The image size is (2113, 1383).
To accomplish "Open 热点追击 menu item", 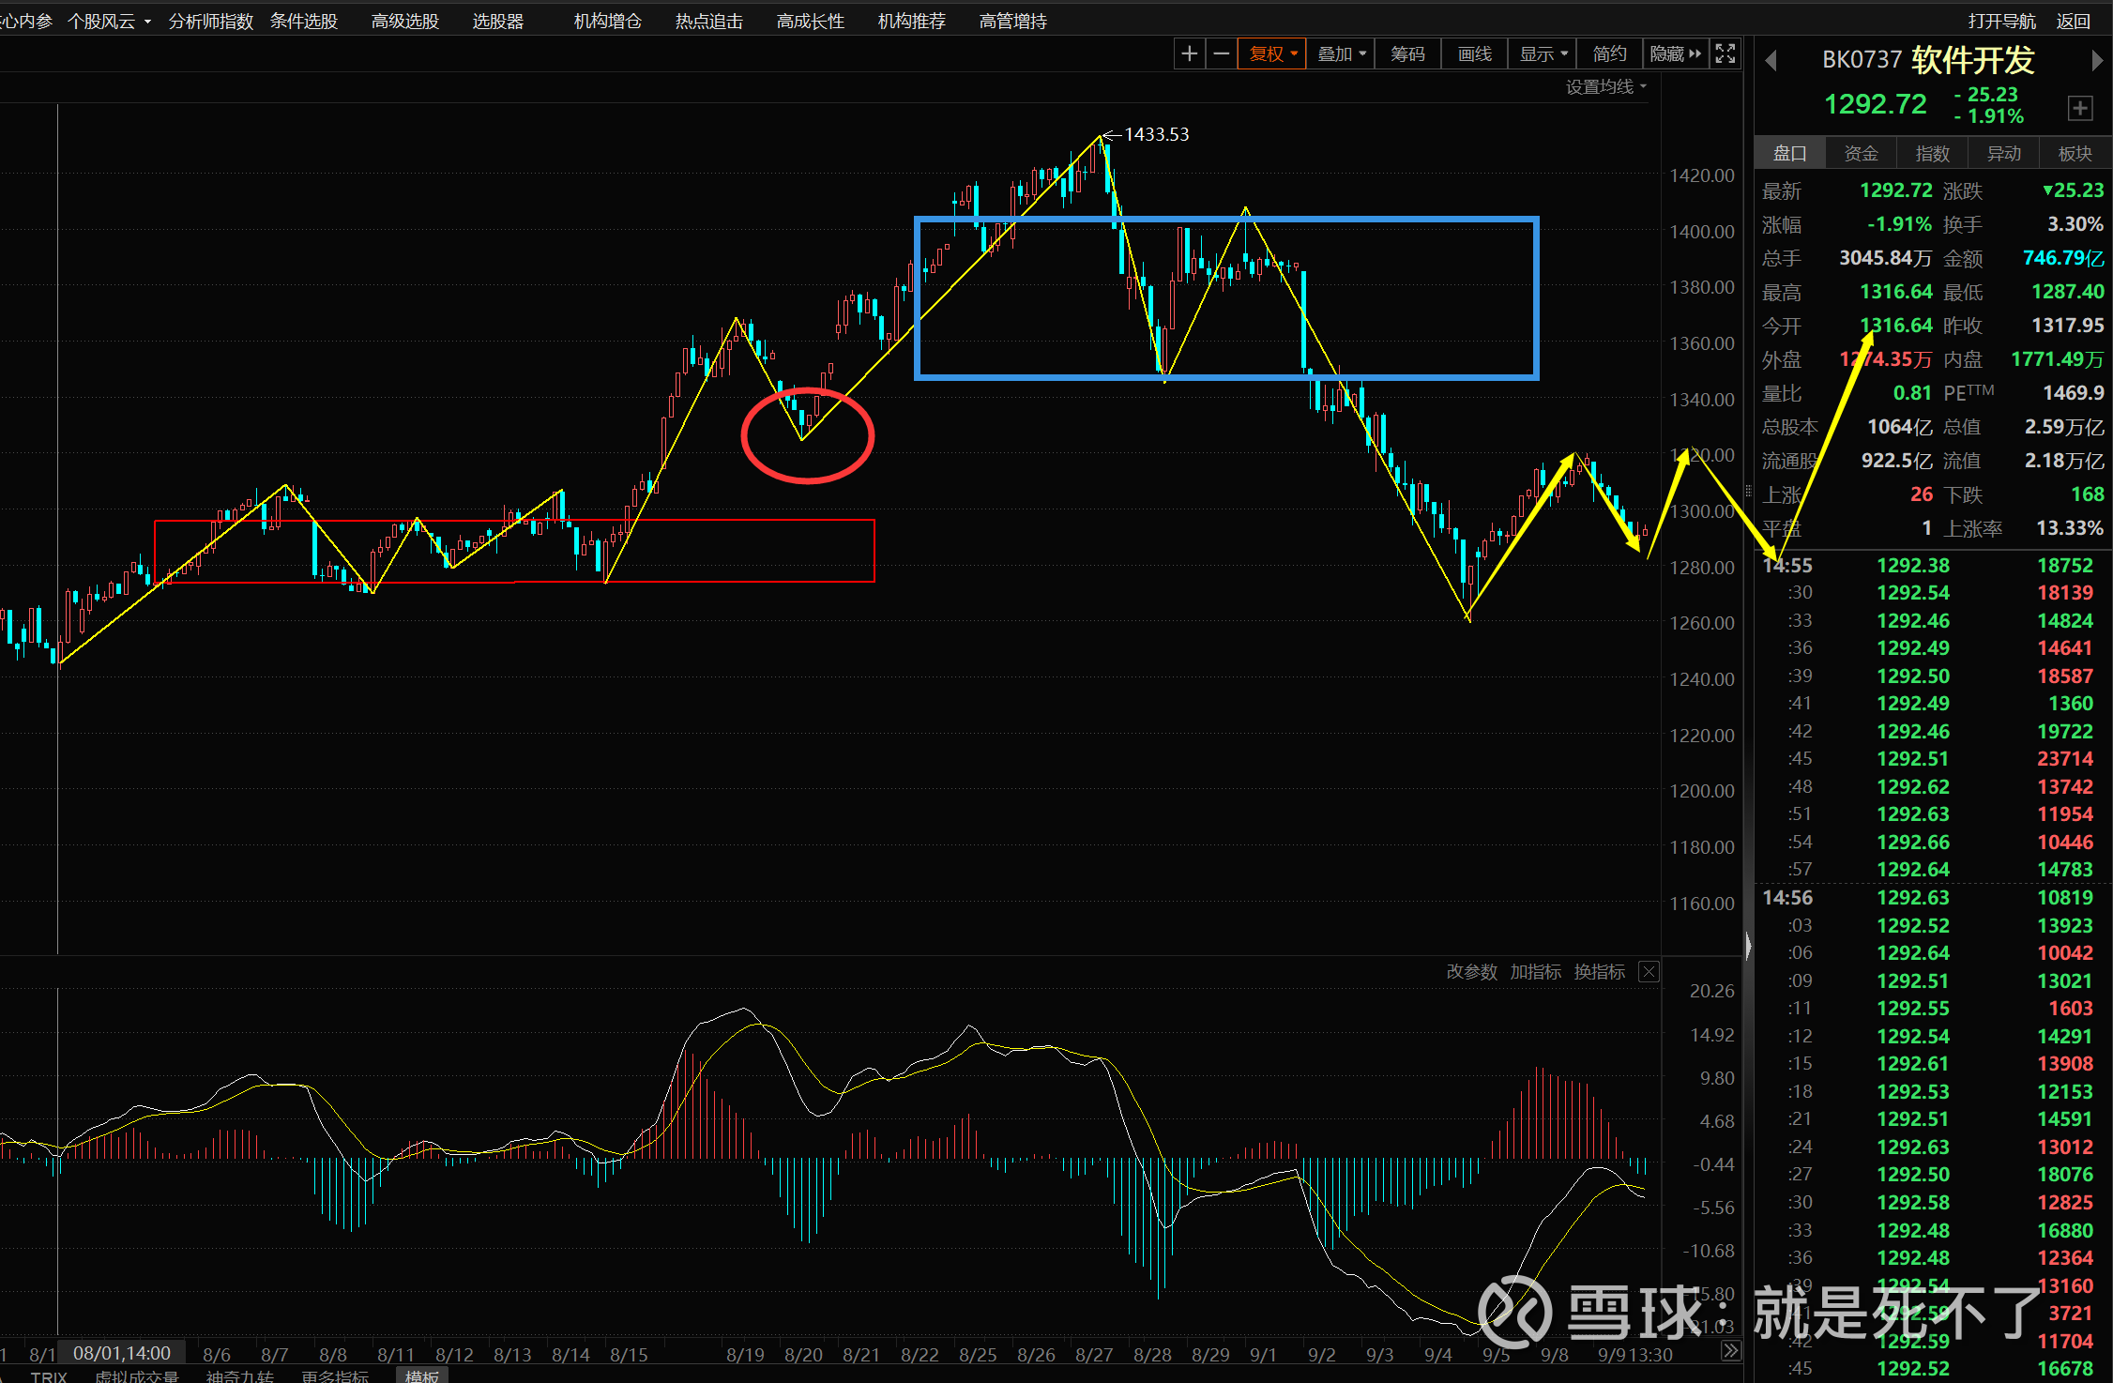I will [x=708, y=21].
